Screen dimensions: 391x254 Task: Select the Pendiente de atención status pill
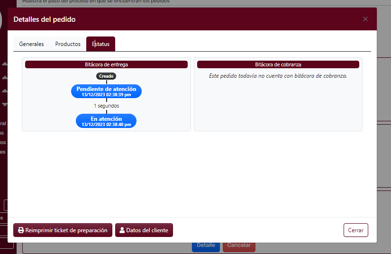pyautogui.click(x=106, y=91)
